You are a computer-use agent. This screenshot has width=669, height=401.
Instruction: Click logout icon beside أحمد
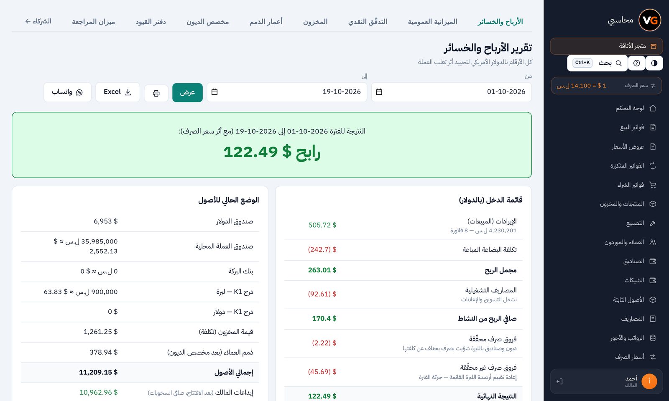[559, 381]
